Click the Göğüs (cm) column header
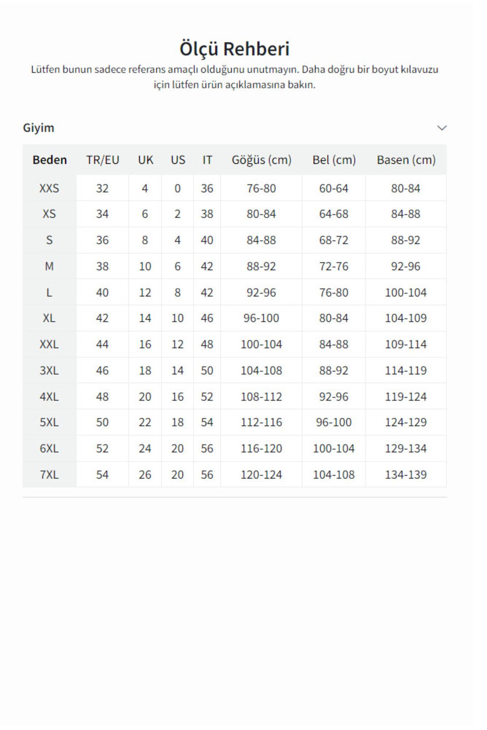487x730 pixels. click(261, 160)
